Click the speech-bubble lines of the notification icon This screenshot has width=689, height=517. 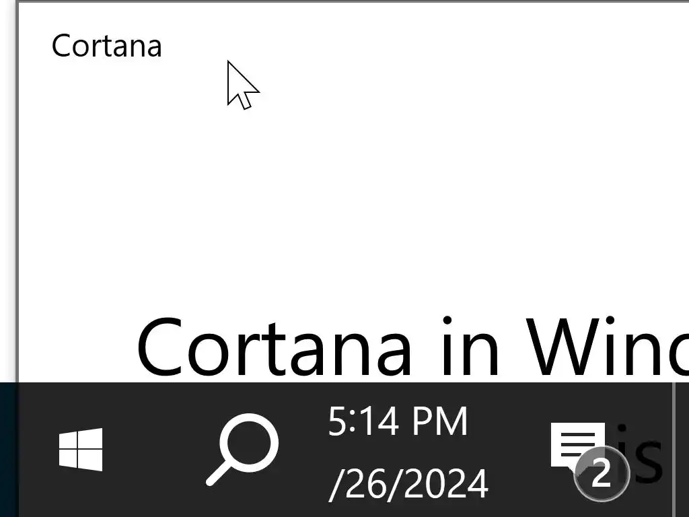point(577,444)
